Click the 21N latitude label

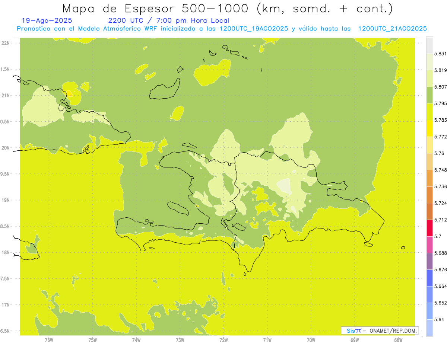pyautogui.click(x=5, y=95)
